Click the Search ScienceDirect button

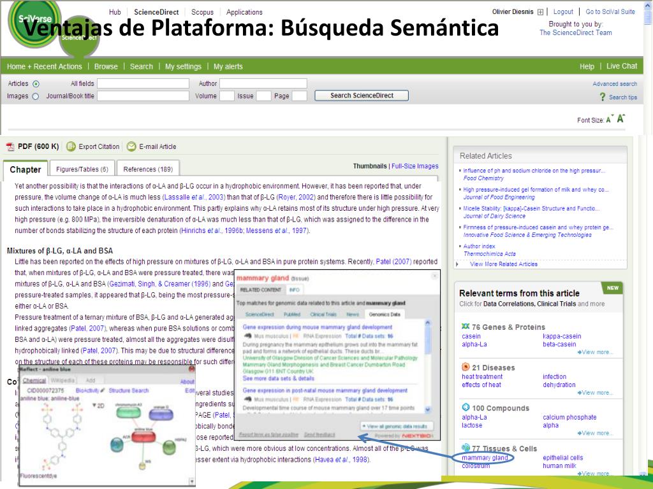click(362, 96)
